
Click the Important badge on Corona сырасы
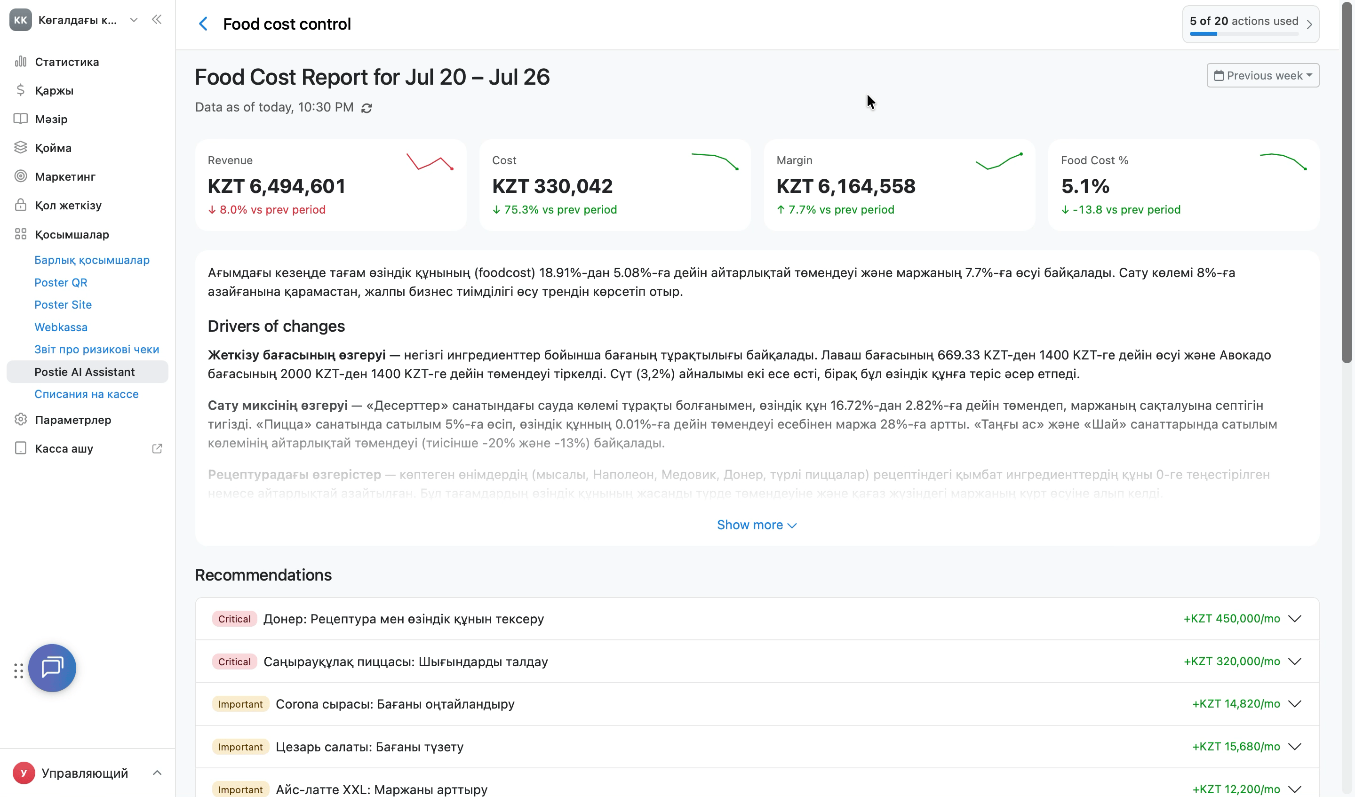(240, 704)
